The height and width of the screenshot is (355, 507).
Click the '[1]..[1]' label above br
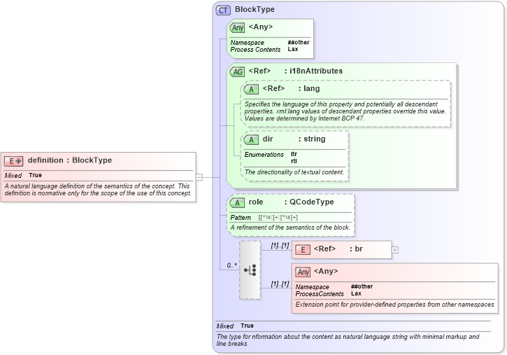click(280, 246)
